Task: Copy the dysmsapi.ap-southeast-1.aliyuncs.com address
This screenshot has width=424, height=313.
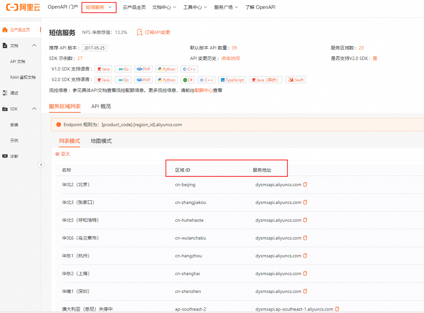Action: tap(337, 309)
